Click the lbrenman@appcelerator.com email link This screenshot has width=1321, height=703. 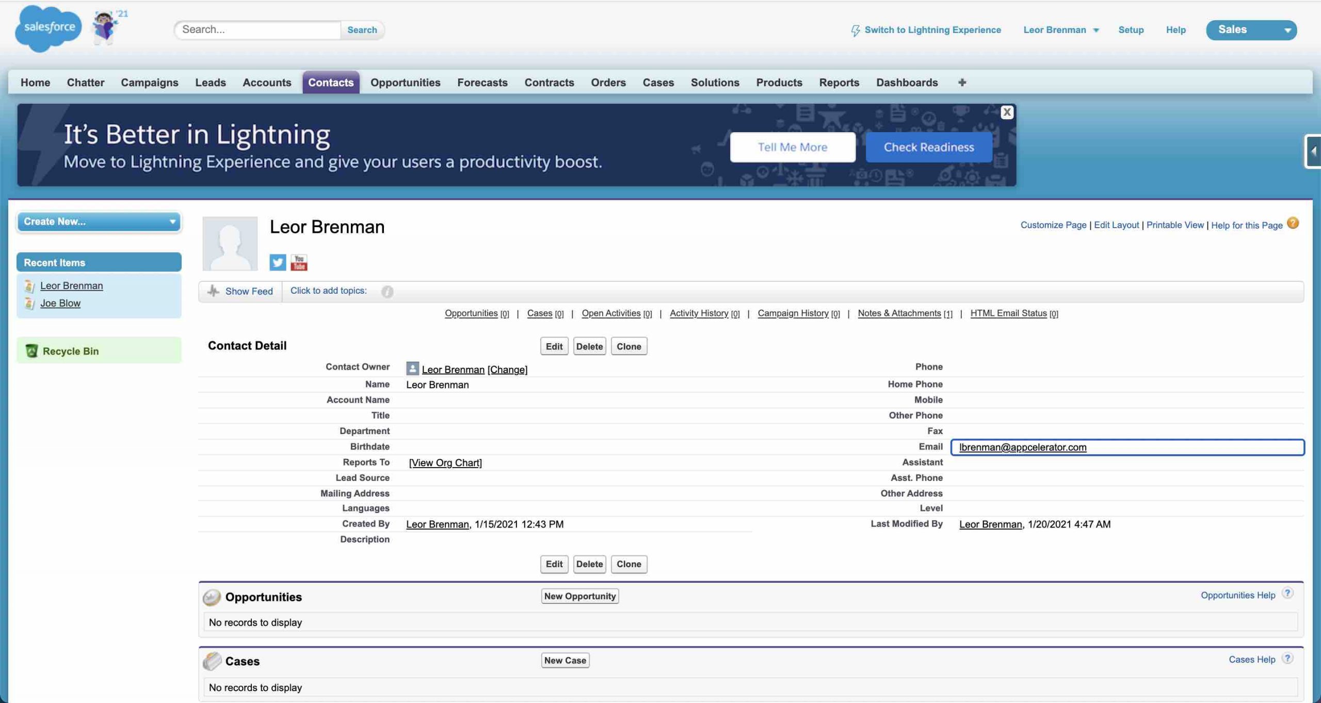pos(1023,448)
